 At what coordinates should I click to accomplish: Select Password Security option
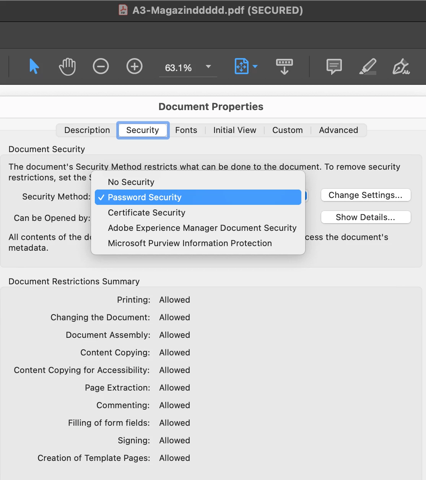click(198, 197)
